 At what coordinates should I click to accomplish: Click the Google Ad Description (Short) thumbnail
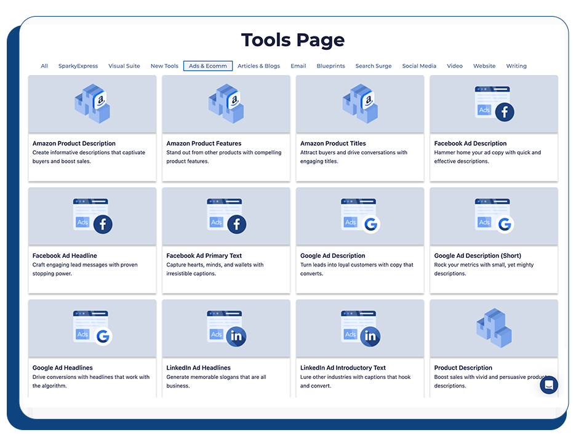click(494, 216)
